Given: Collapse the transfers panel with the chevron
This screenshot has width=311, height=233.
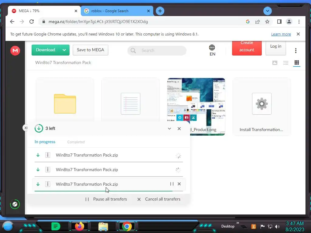Looking at the screenshot, I should click(169, 129).
